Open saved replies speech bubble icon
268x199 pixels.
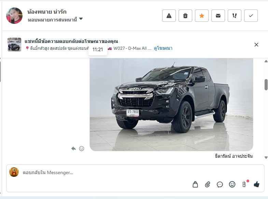(220, 184)
